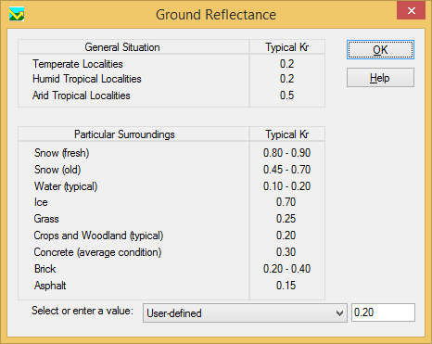Click Kr value 0.15 for Asphalt
The image size is (432, 344).
coord(286,286)
